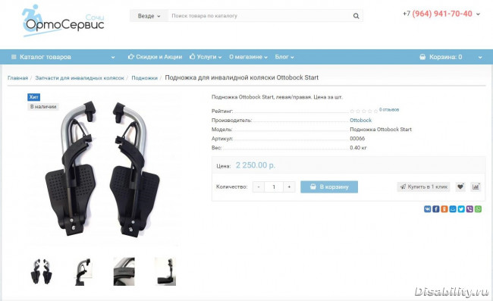The height and width of the screenshot is (301, 493).
Task: Decrease quantity with minus button
Action: tap(259, 187)
